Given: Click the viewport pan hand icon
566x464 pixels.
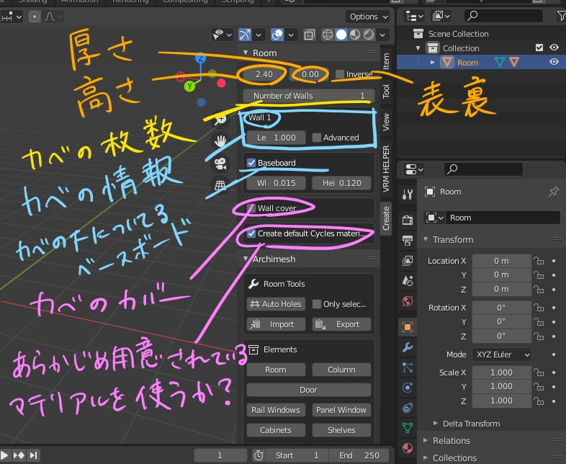Looking at the screenshot, I should (220, 141).
